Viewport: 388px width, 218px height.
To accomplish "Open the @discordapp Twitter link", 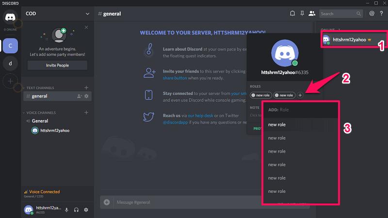I will (x=175, y=122).
